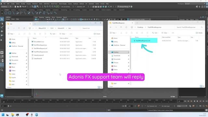Click Desktop breadcrumb in TrialOfflineResponse window
The image size is (208, 117).
click(x=140, y=27)
